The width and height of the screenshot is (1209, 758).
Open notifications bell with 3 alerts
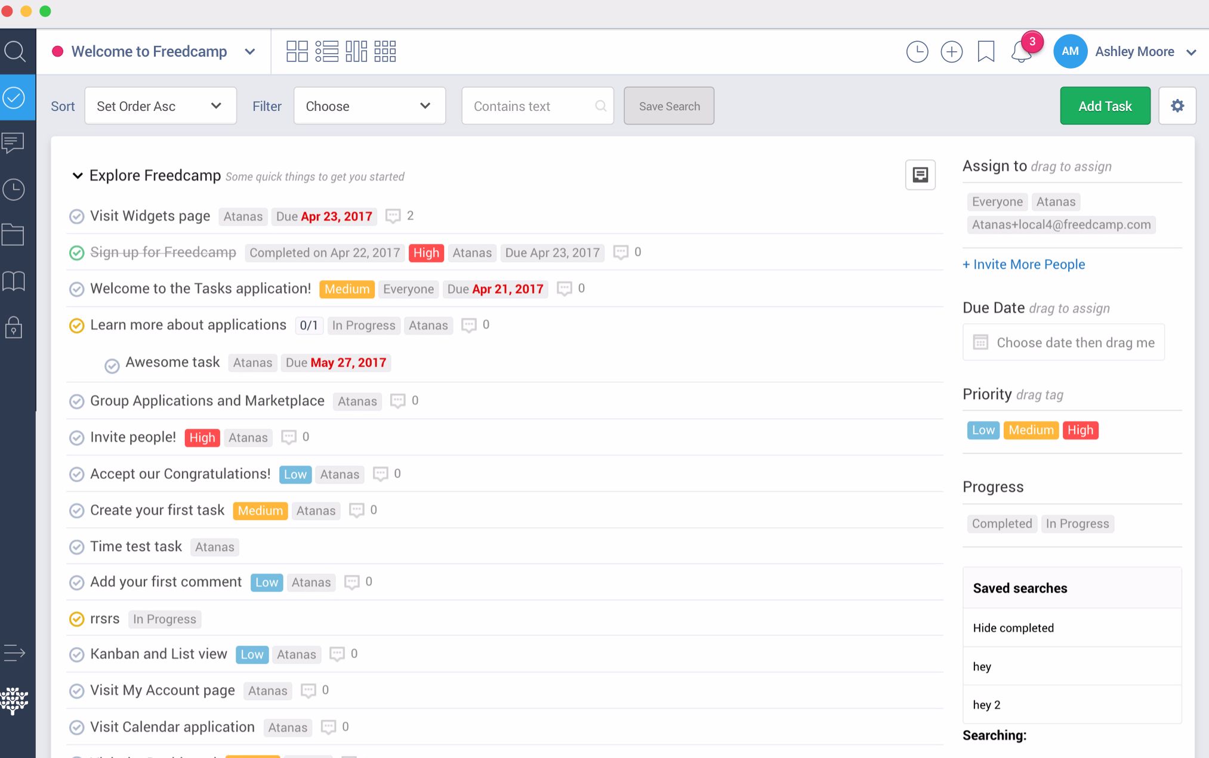pyautogui.click(x=1022, y=52)
